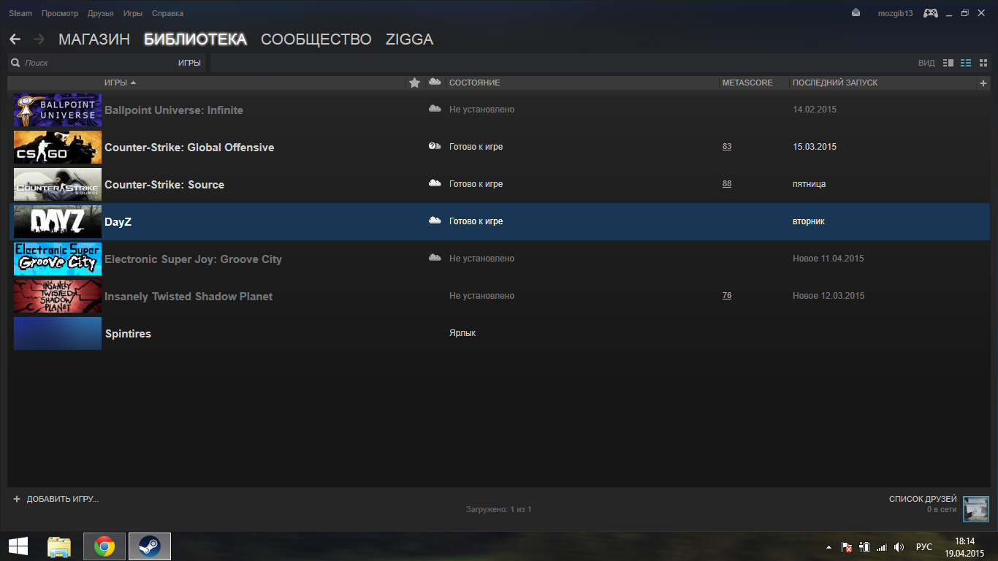Select Counter-Strike: Global Offensive title
The image size is (998, 561).
pyautogui.click(x=189, y=148)
